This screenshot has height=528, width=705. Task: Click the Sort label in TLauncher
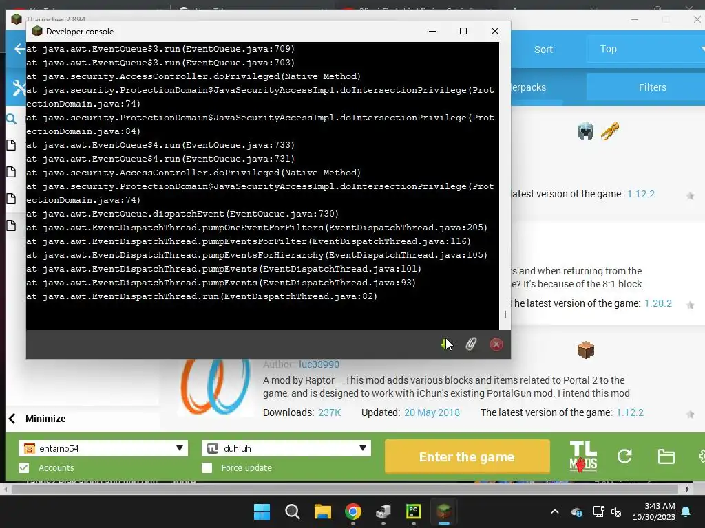tap(543, 49)
